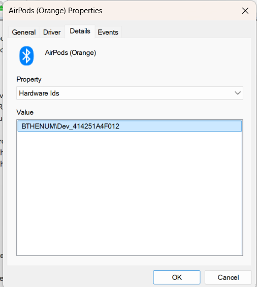Viewport: 257px width, 287px height.
Task: Click the Bluetooth device icon
Action: (x=26, y=56)
